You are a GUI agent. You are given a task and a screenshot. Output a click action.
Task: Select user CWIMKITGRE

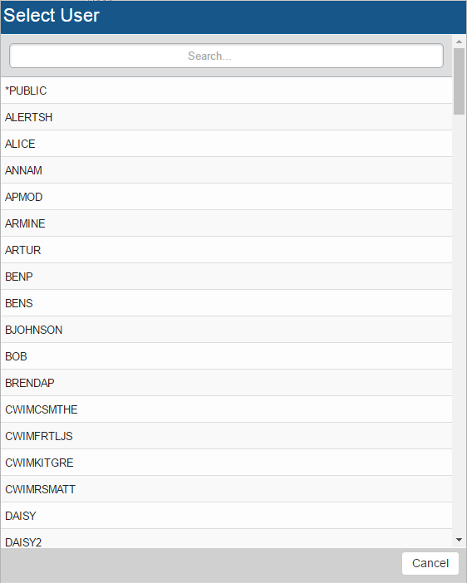pyautogui.click(x=226, y=463)
